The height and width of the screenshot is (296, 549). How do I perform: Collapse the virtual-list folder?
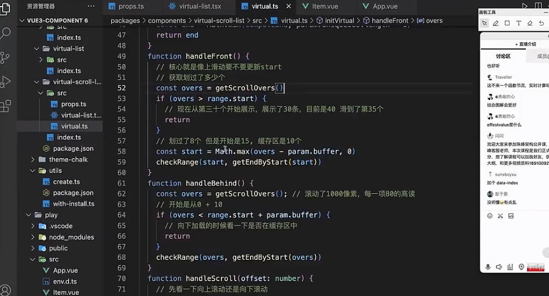(x=37, y=48)
